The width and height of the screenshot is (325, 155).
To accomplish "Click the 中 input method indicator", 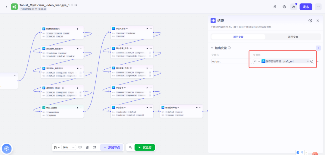I will pyautogui.click(x=302, y=153).
